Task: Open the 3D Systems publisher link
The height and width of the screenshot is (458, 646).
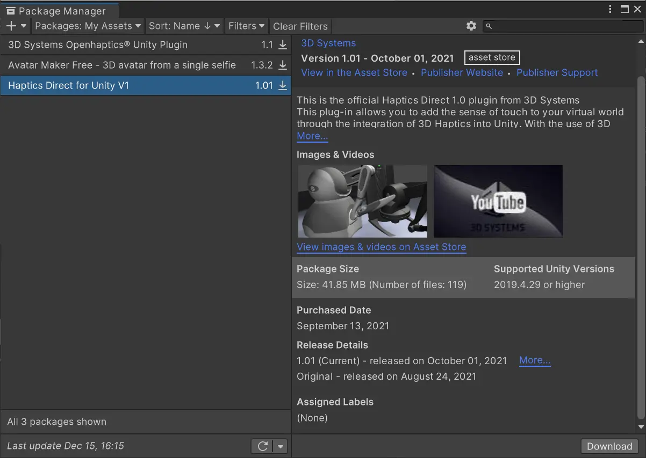Action: [x=328, y=43]
